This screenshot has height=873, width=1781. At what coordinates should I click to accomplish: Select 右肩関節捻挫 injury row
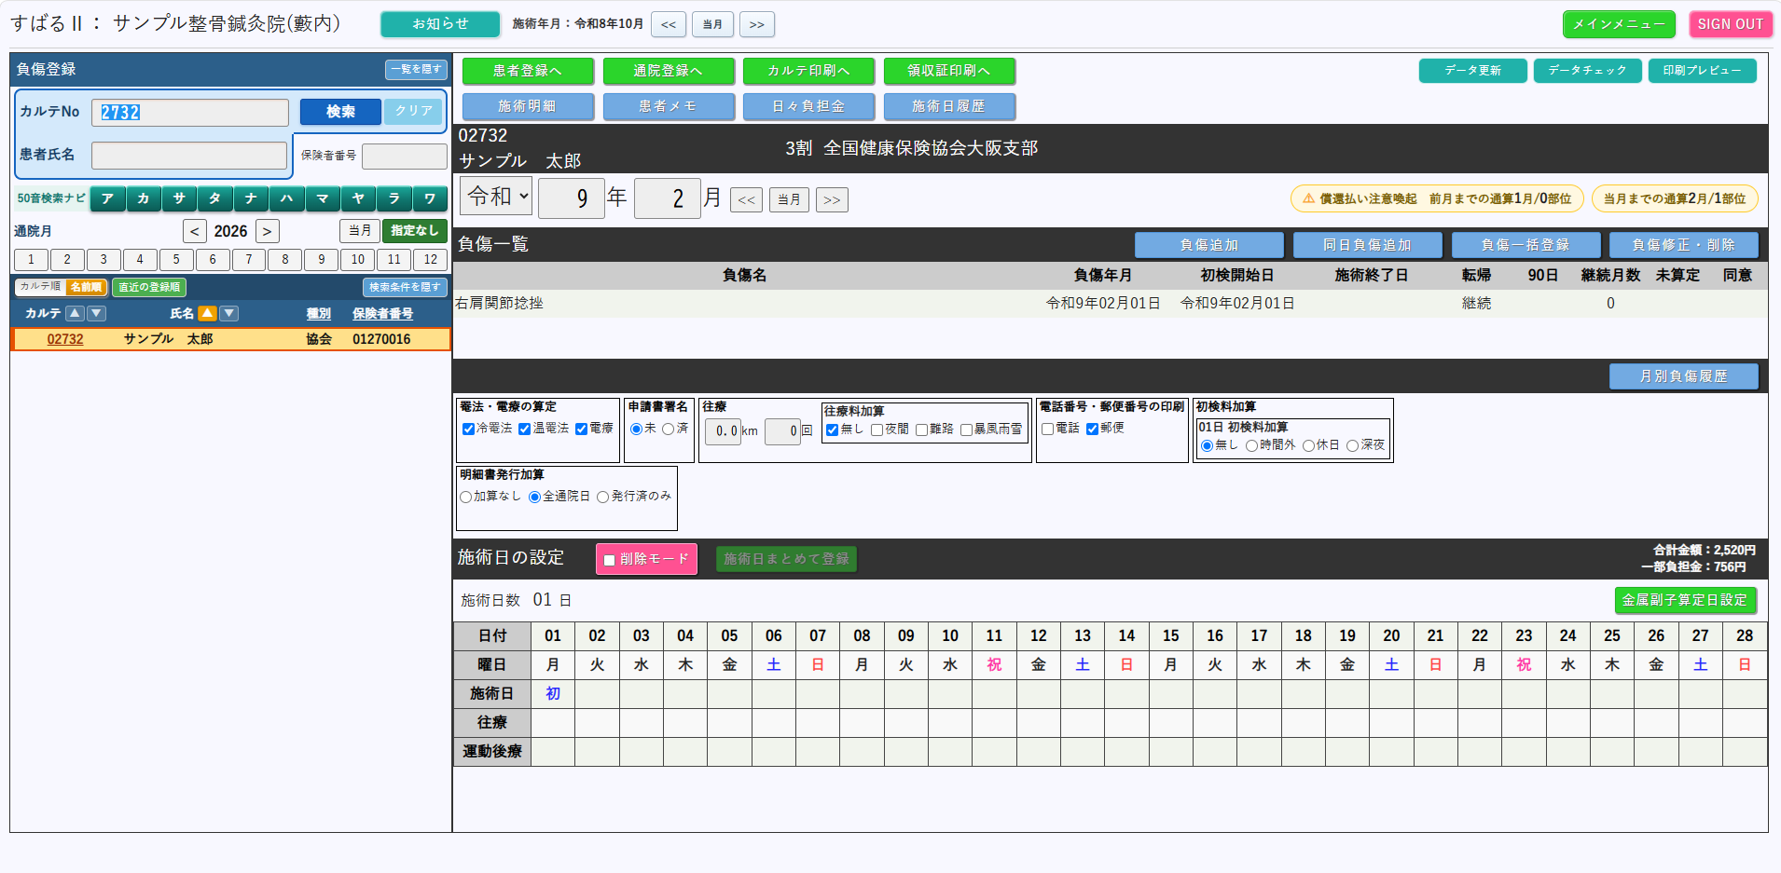pyautogui.click(x=1111, y=304)
